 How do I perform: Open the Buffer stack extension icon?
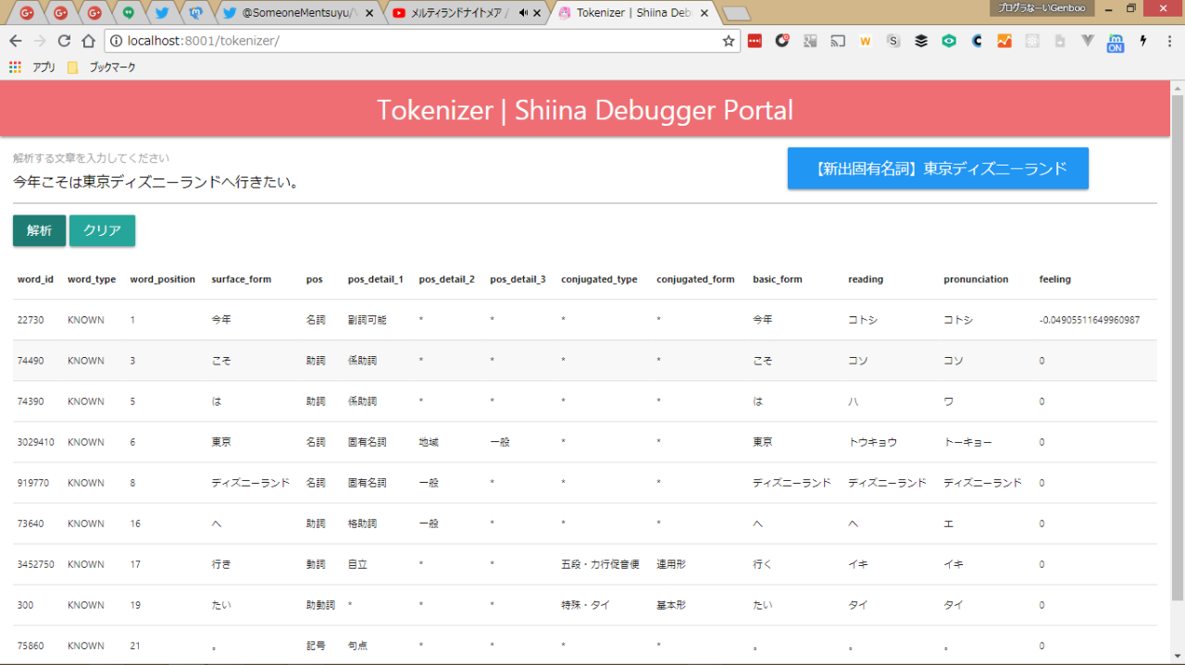click(921, 41)
